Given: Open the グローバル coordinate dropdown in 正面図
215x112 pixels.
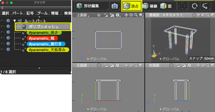Looking at the screenshot, I should (x=97, y=109).
